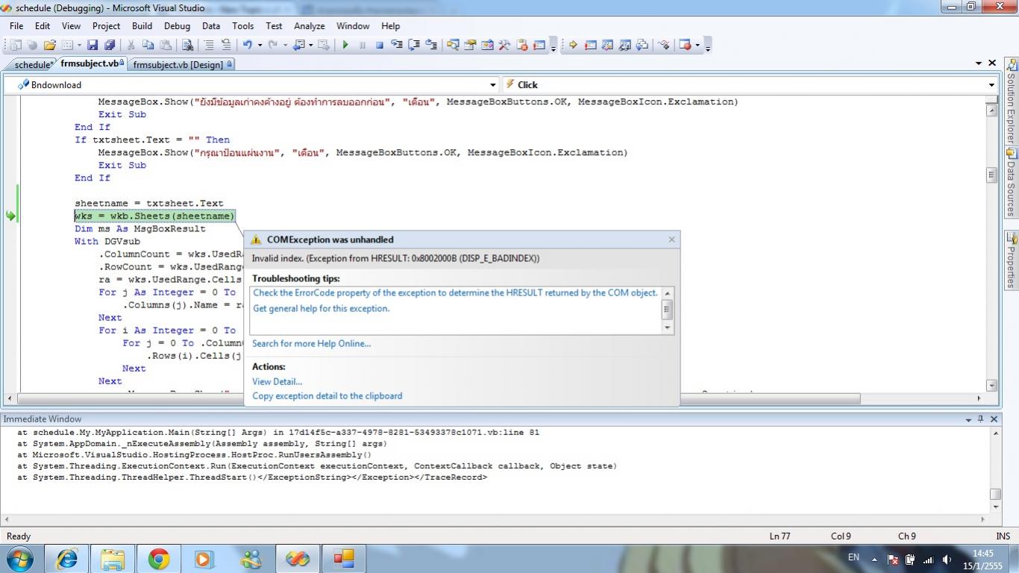Toggle auto-hide pin on Immediate Window
The width and height of the screenshot is (1019, 573).
981,419
